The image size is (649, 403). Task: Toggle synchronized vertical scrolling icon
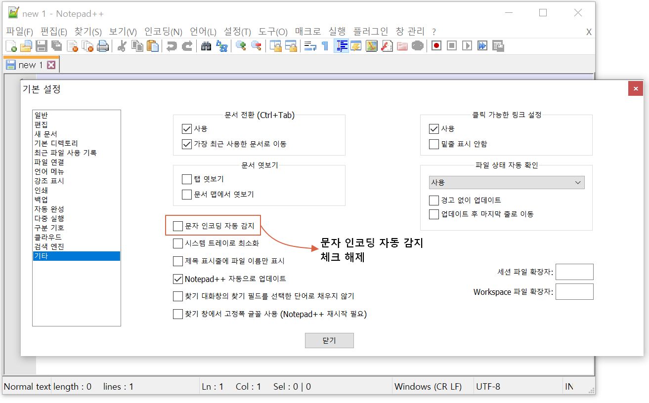[x=275, y=46]
